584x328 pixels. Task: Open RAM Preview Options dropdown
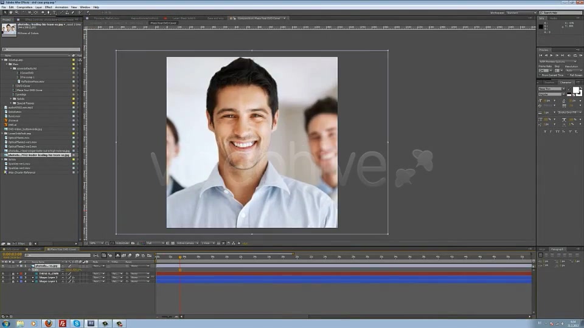coord(558,61)
